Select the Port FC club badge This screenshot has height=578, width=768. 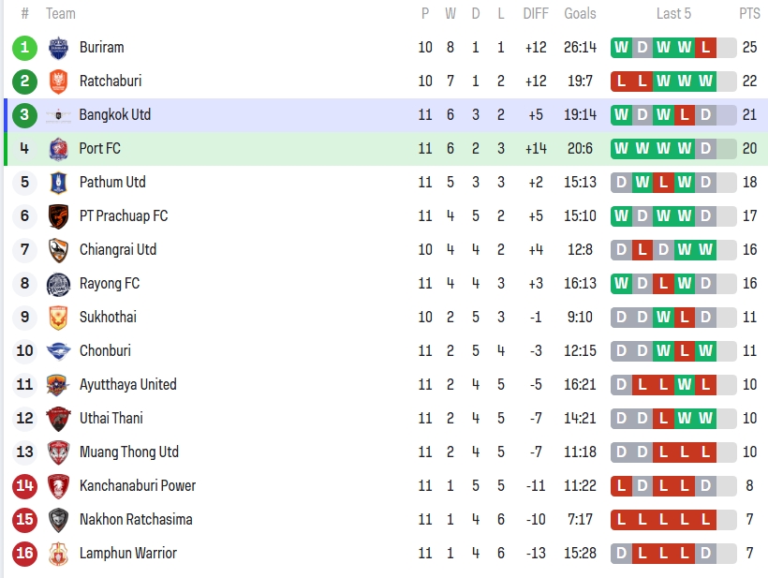click(x=58, y=149)
